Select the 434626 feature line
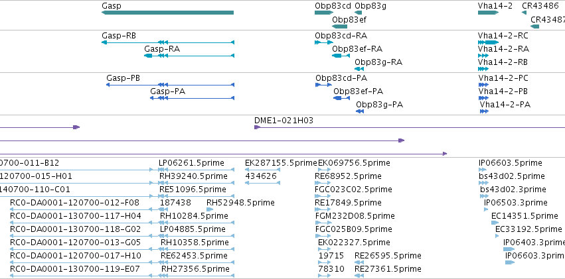 click(x=262, y=183)
